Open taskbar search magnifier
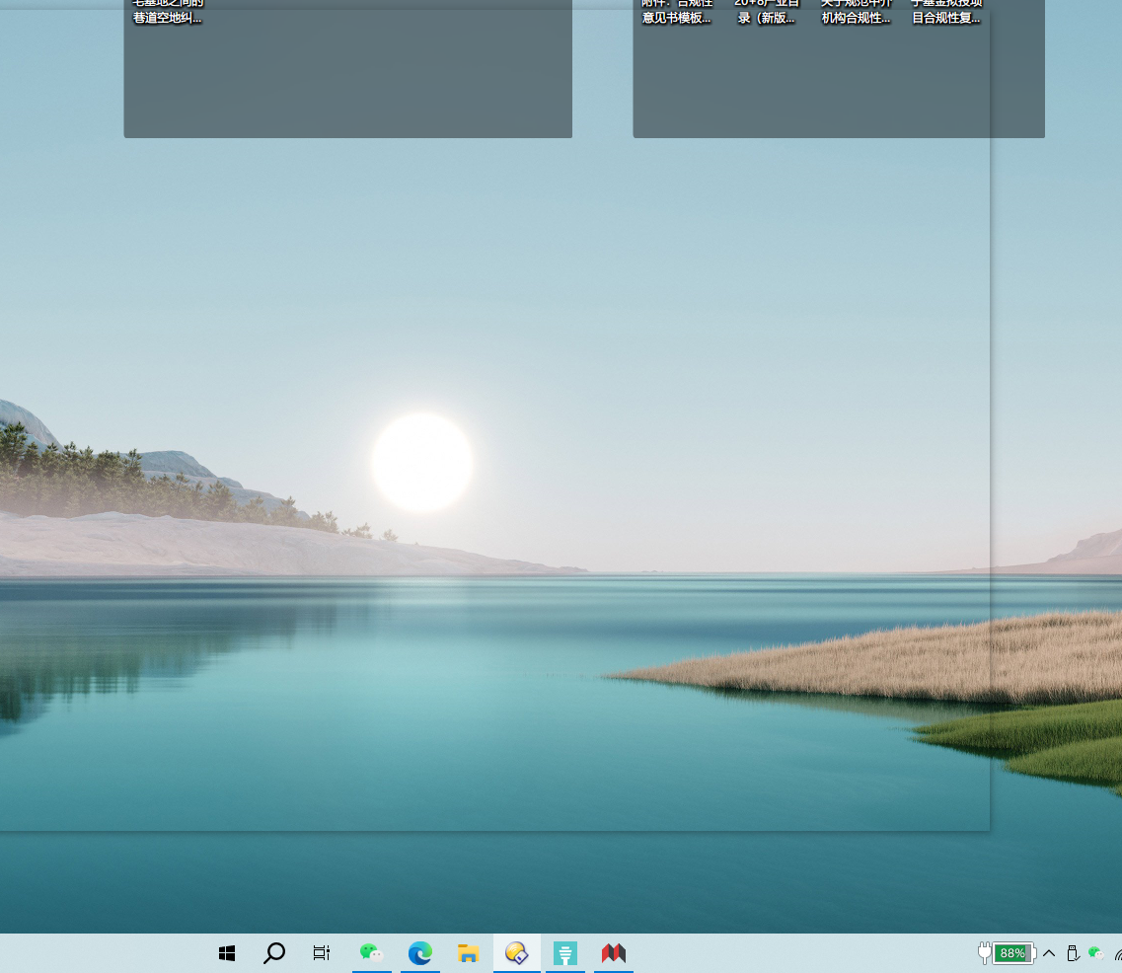This screenshot has width=1122, height=973. click(274, 953)
